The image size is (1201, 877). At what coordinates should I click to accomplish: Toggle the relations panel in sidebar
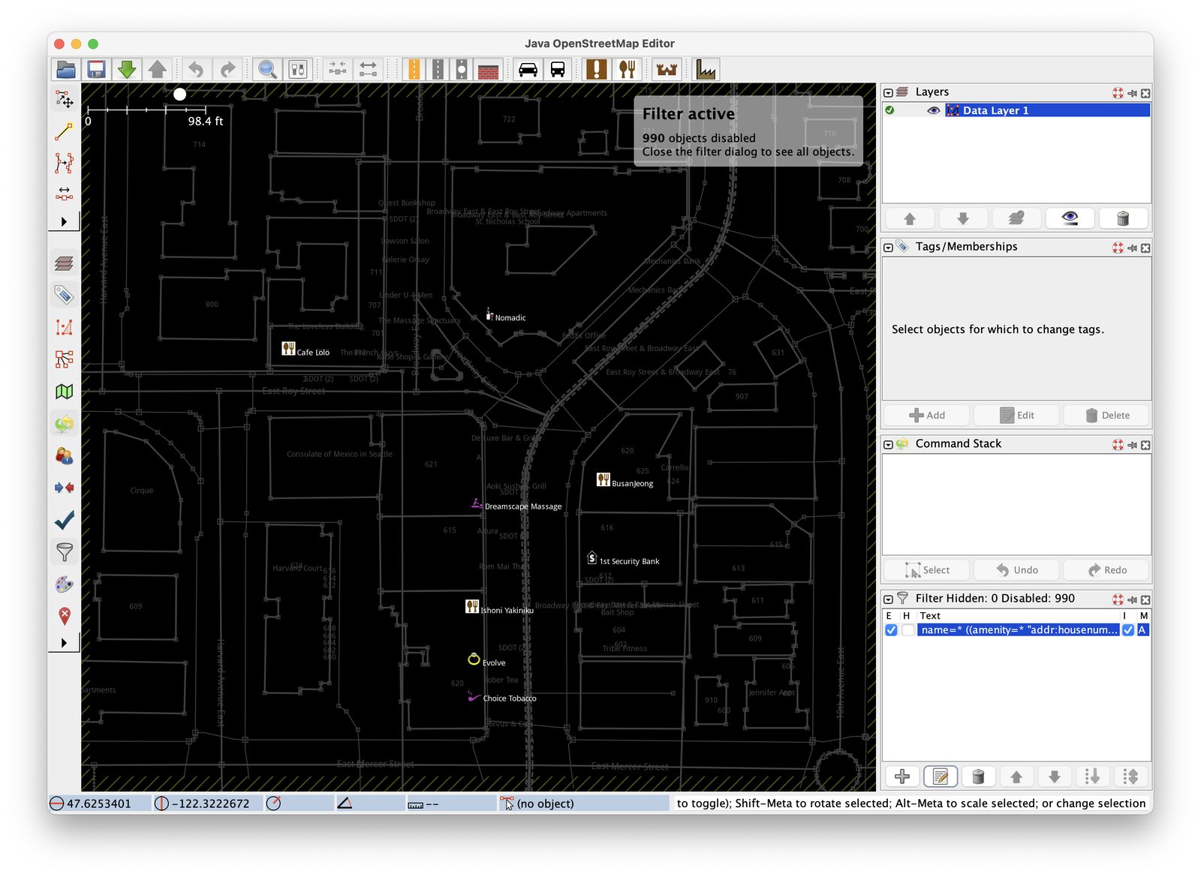coord(65,359)
